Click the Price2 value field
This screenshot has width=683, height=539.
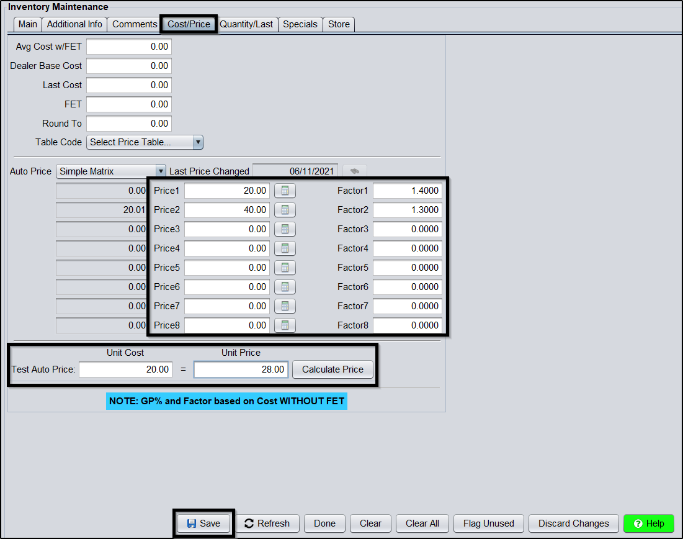click(x=227, y=210)
